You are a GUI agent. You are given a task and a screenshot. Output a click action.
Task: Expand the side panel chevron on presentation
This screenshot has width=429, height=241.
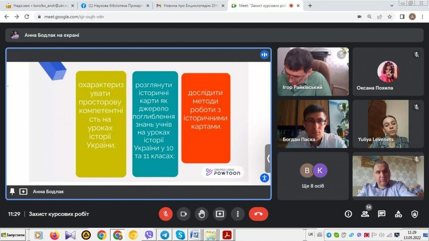click(268, 158)
